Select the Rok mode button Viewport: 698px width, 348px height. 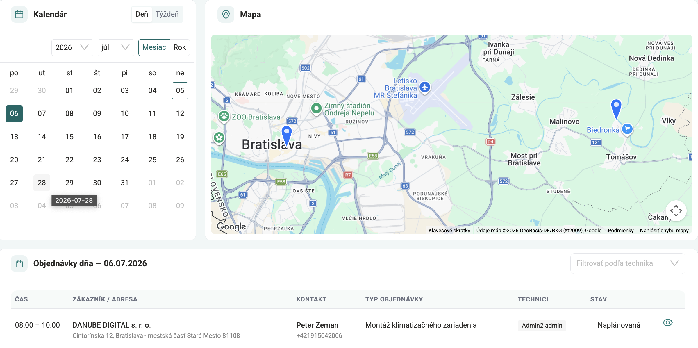pyautogui.click(x=180, y=47)
